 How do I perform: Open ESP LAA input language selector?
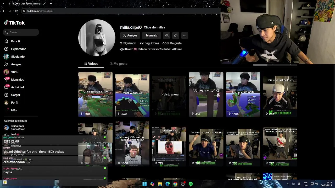coord(306,184)
